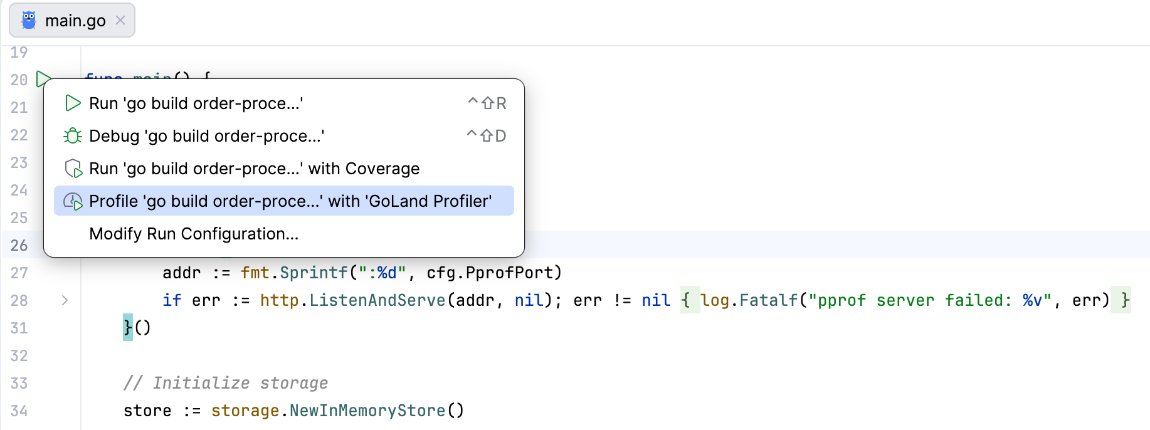
Task: Click the green play icon in the popup menu
Action: point(73,103)
